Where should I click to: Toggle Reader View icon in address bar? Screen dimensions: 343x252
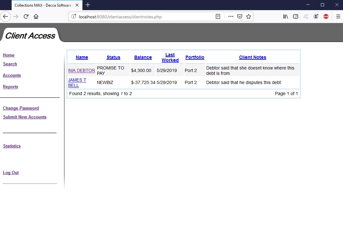click(x=218, y=17)
